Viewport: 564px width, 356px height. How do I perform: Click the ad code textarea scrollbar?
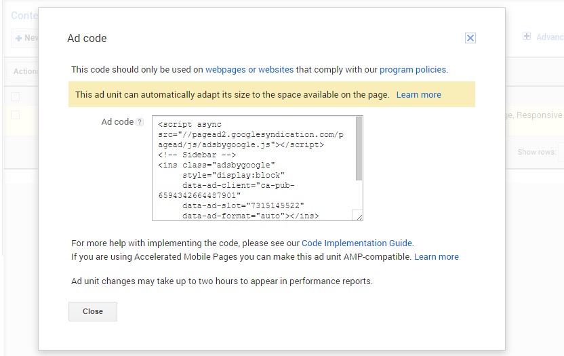click(359, 149)
